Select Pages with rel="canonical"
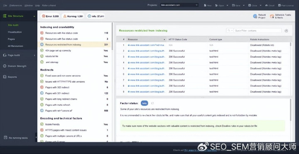Screen dimensions: 299x154 tap(74, 110)
